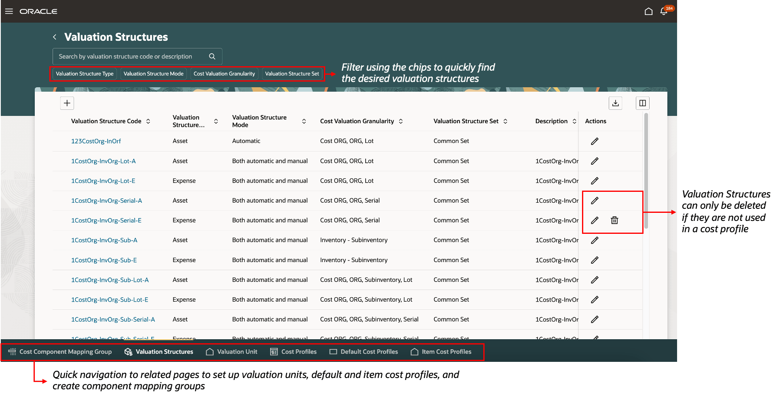Open the Valuation Structure Type filter chip
779x399 pixels.
point(85,74)
